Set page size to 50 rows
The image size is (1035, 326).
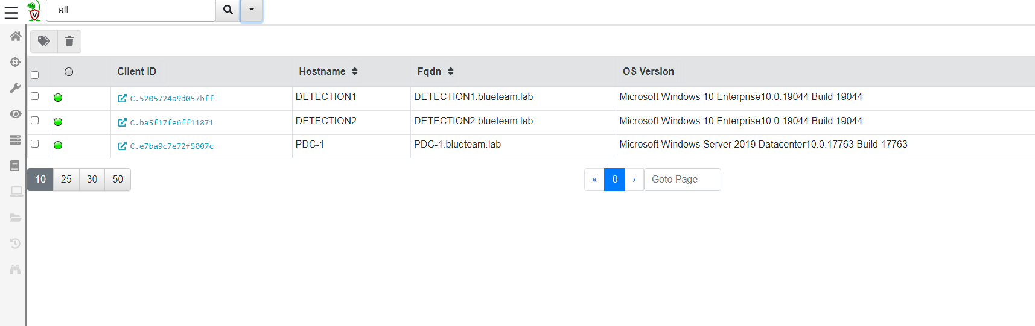click(x=118, y=179)
